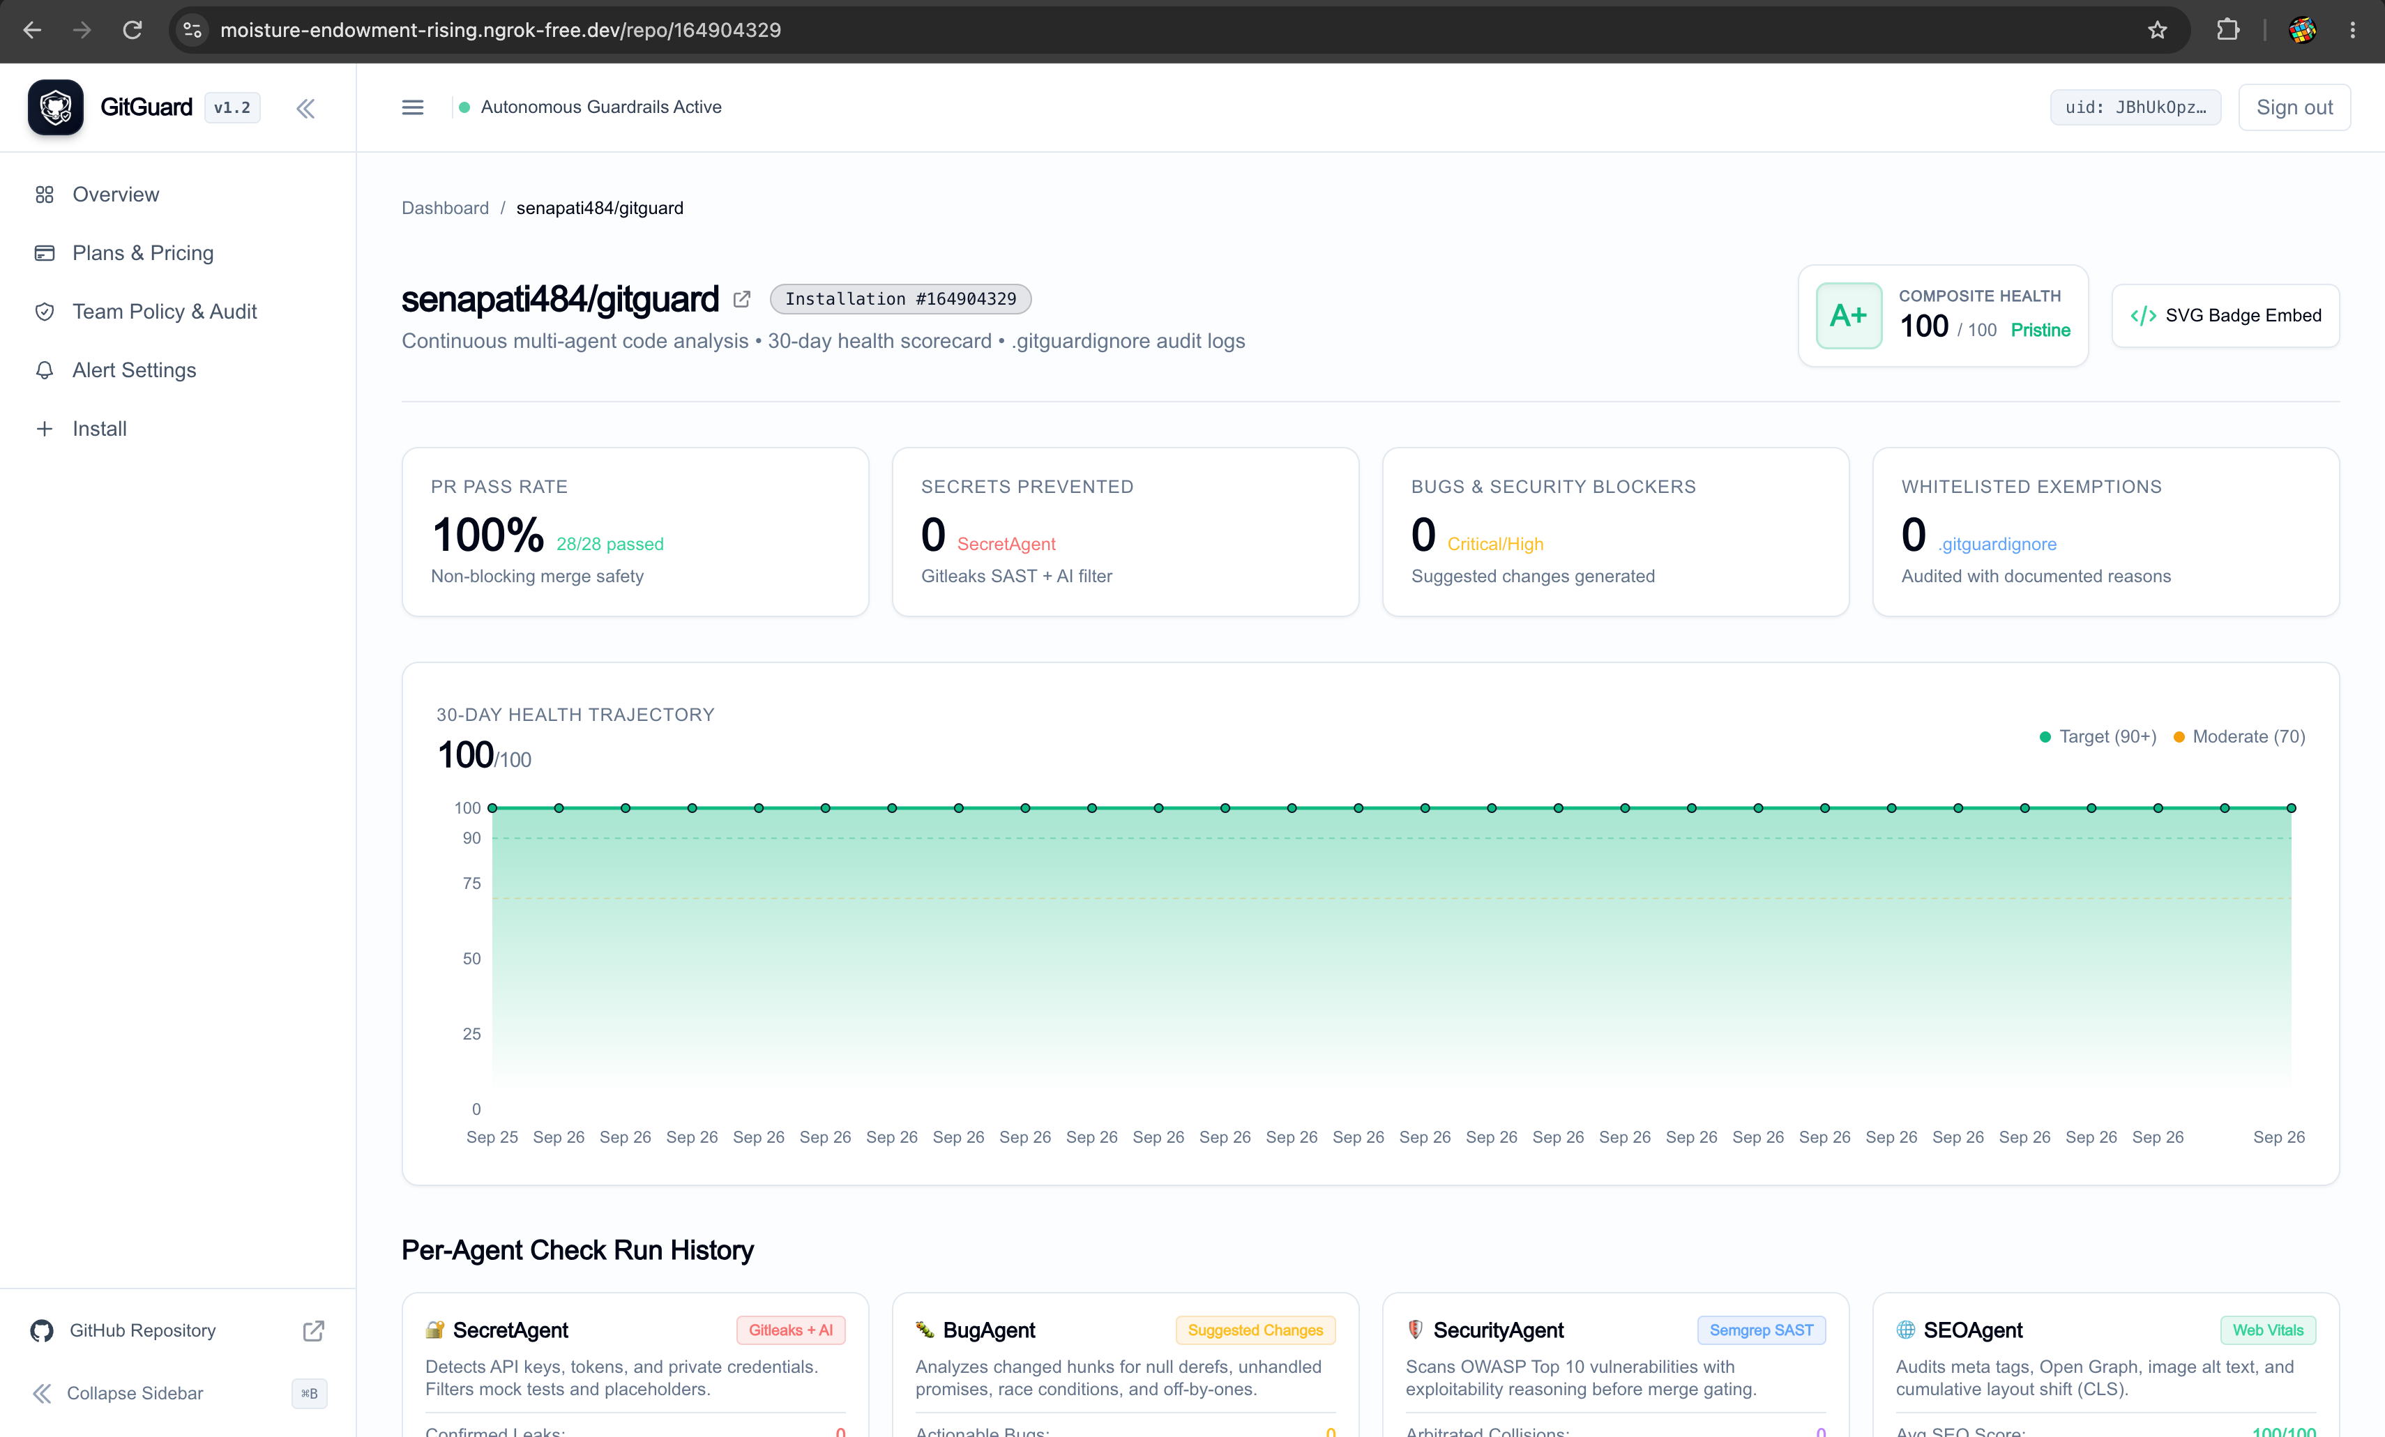The width and height of the screenshot is (2385, 1437).
Task: Select the first data point on the health chart
Action: (x=492, y=808)
